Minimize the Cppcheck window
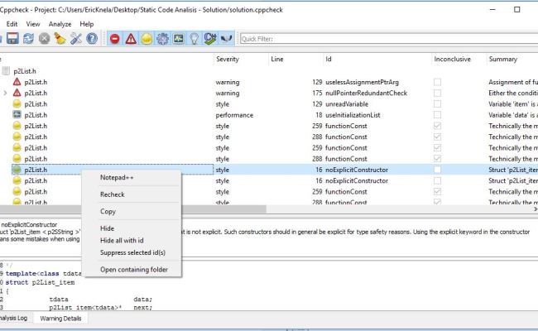 click(x=492, y=10)
